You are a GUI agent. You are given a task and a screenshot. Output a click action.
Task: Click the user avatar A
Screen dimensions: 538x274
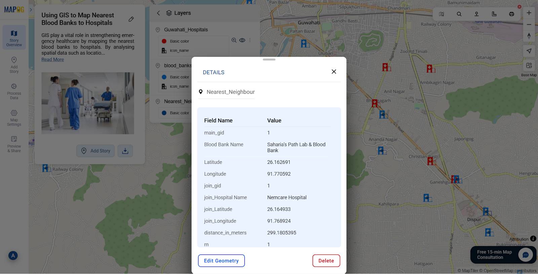point(13,256)
